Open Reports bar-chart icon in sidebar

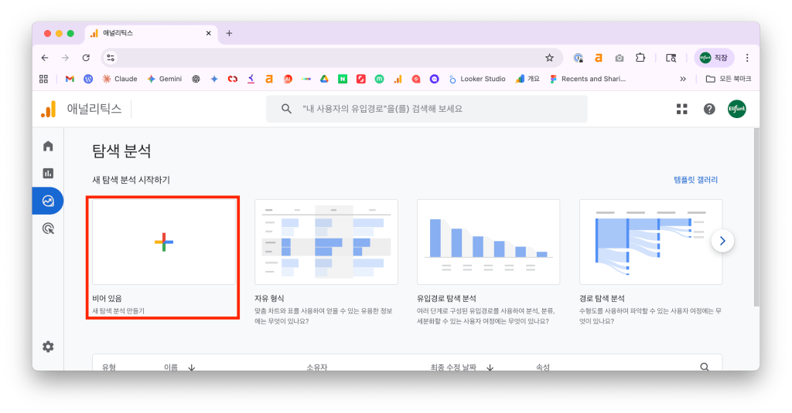coord(48,174)
